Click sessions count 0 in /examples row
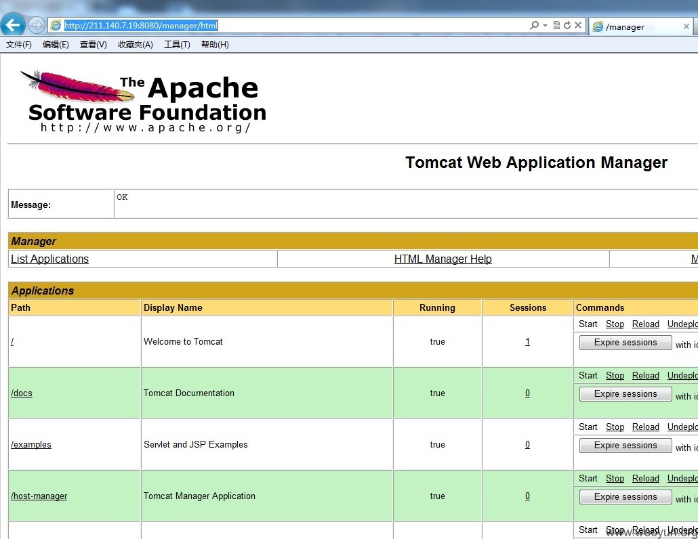 527,445
